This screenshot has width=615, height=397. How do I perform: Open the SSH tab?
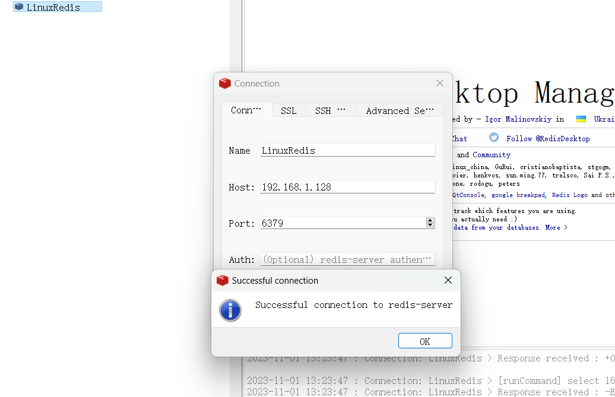coord(331,111)
